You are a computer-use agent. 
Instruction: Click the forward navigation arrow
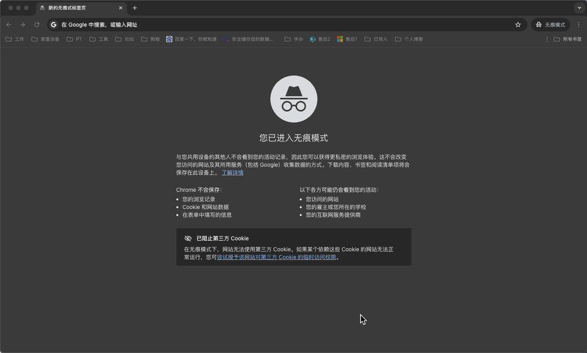pos(23,24)
